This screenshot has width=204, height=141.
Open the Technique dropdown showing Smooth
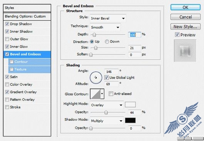[x=105, y=27]
